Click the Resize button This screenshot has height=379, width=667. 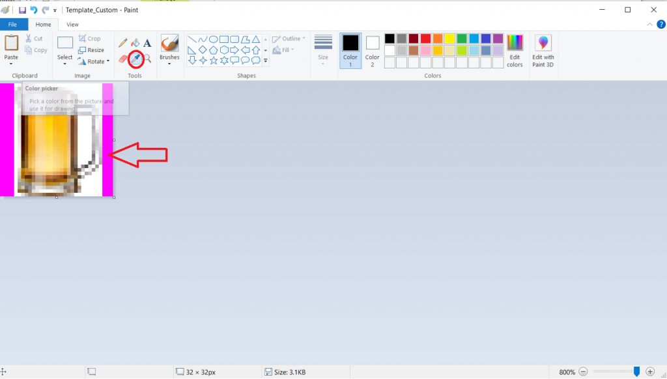click(91, 50)
